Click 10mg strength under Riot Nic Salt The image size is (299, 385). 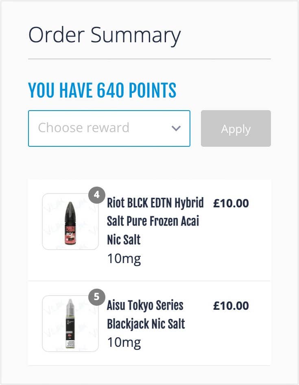124,259
